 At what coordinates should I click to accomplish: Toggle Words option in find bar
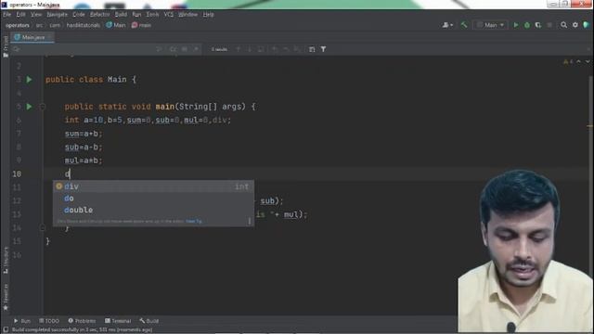coord(185,49)
